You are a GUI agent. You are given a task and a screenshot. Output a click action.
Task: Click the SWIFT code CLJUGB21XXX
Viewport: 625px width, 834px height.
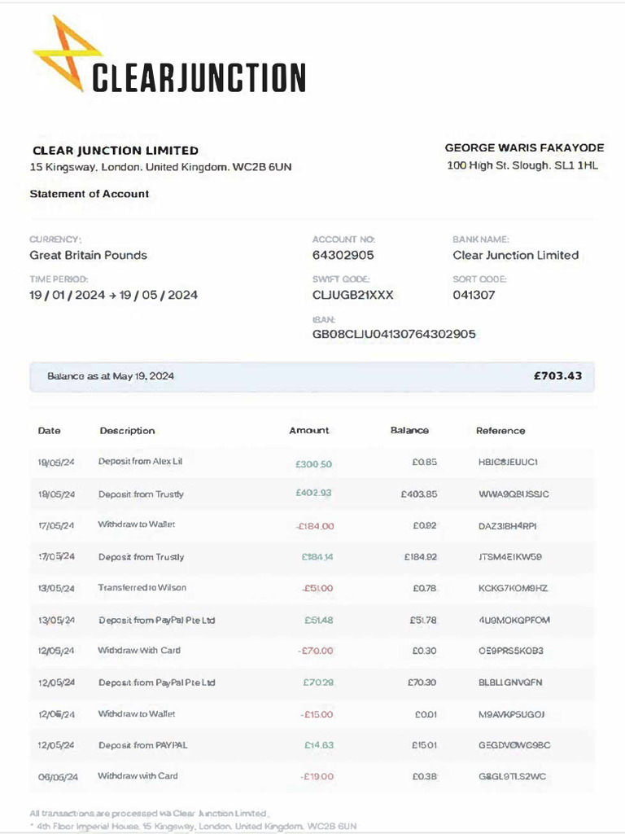[x=353, y=295]
